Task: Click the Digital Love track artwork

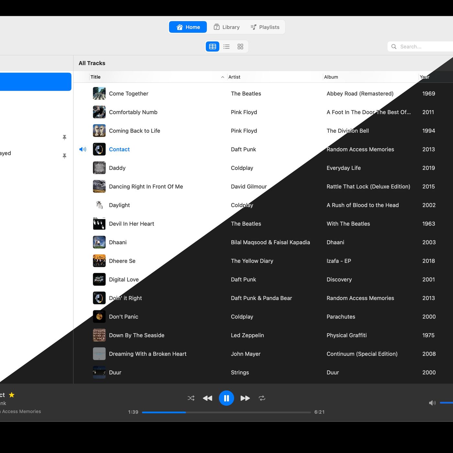Action: 99,280
